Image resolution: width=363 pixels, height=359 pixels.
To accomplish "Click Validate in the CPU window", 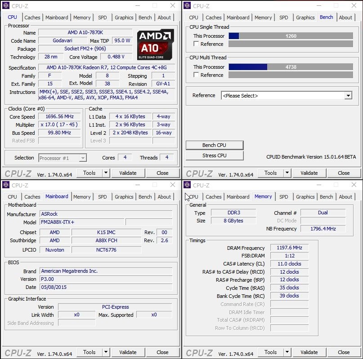I will (128, 173).
